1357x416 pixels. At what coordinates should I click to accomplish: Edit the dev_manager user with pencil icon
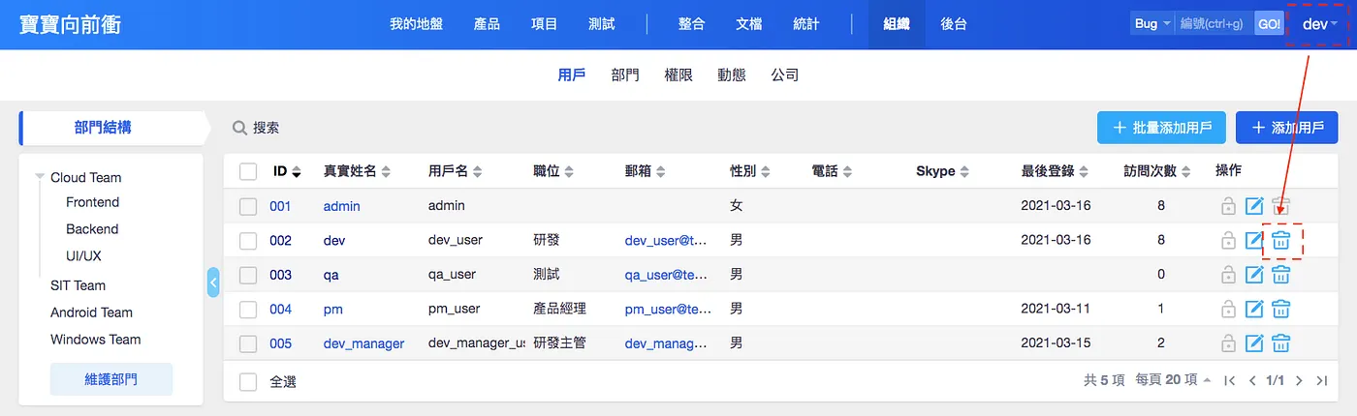1254,343
